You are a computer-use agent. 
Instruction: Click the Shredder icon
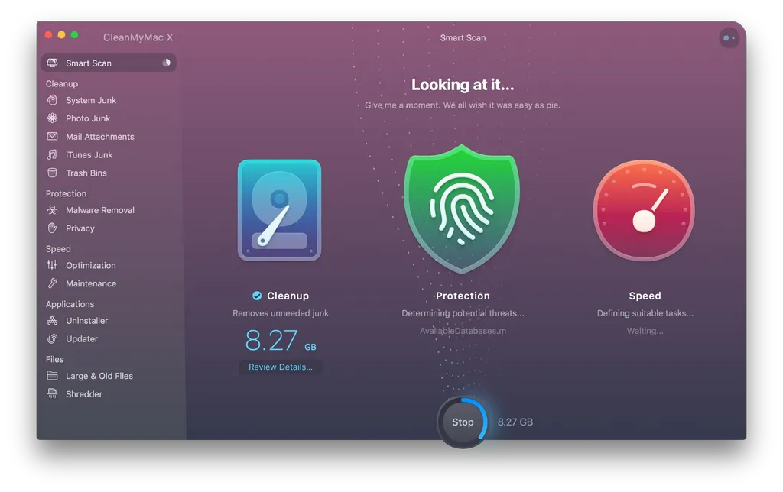52,393
